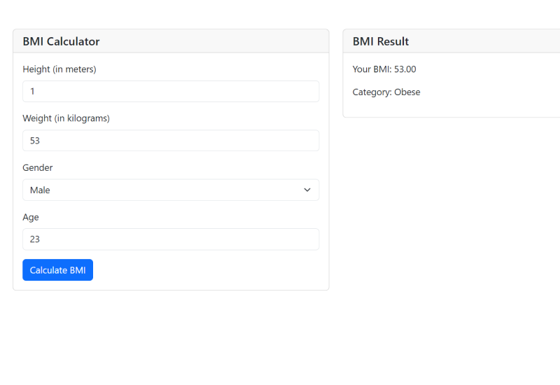Focus the Weight in kilograms input field
560x385 pixels.
click(171, 141)
